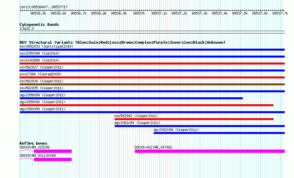This screenshot has height=178, width=294.
Task: Click the 98537k ruler tick label
Action: [x=139, y=13]
